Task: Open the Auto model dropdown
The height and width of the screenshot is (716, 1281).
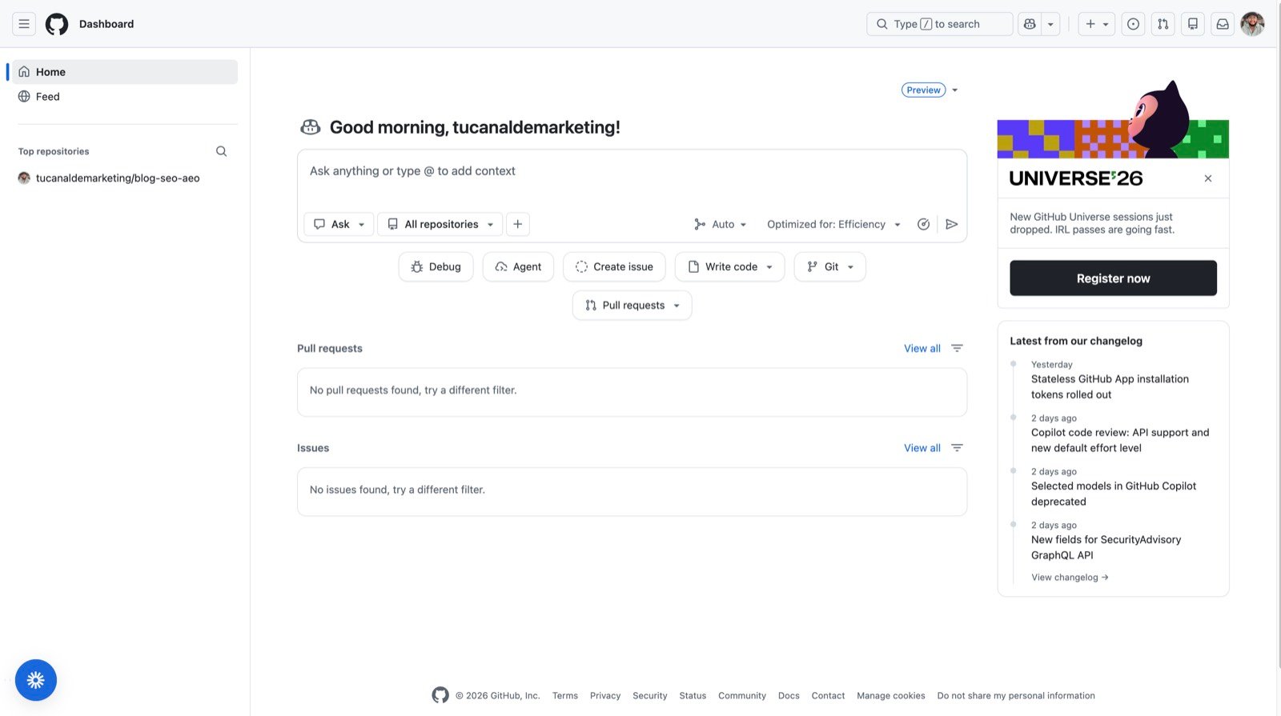Action: 721,224
